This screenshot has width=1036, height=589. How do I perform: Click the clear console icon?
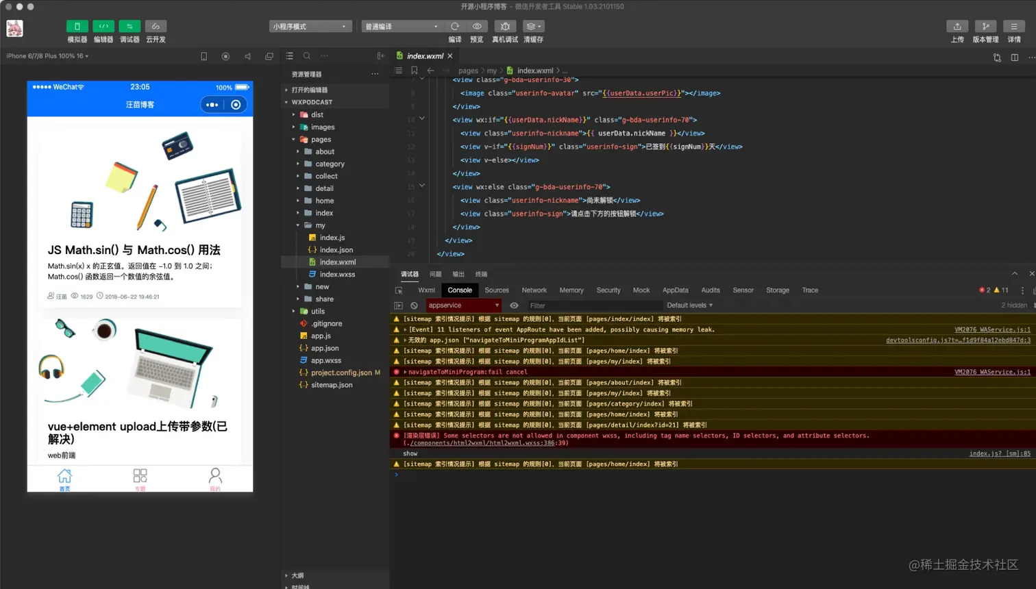click(414, 305)
